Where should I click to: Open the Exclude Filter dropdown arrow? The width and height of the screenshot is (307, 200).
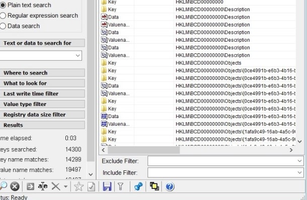click(299, 161)
